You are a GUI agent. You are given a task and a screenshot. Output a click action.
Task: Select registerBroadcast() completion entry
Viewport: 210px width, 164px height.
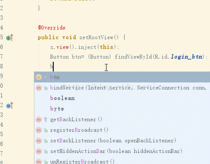pos(122,130)
